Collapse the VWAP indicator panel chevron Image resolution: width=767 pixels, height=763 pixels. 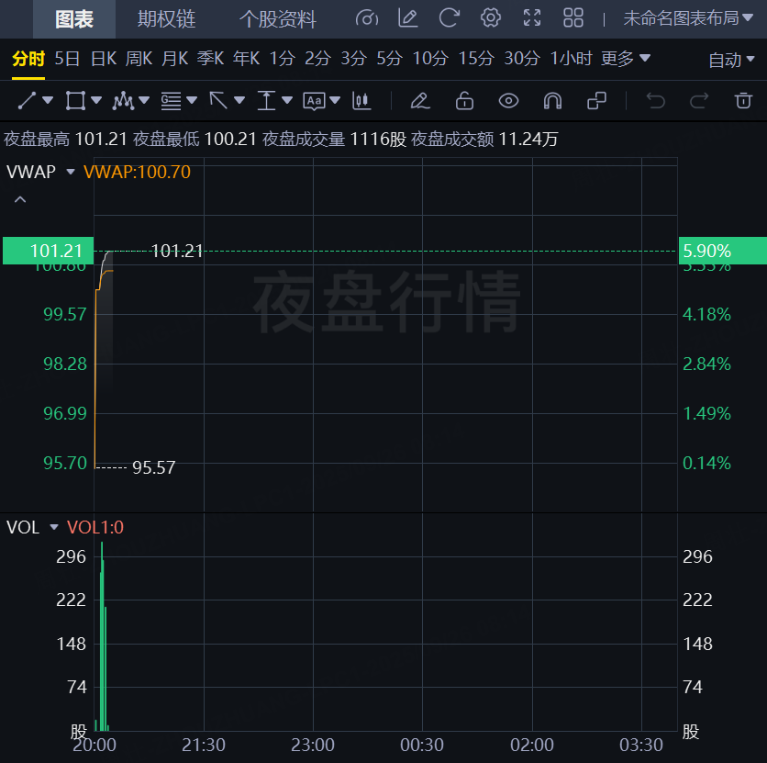click(20, 199)
